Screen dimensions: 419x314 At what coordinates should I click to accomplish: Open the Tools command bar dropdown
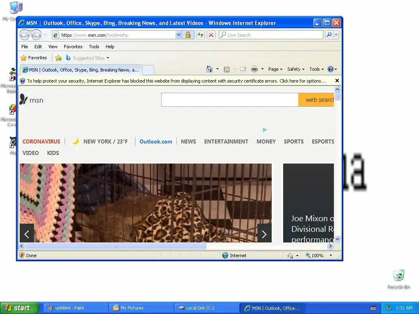pyautogui.click(x=316, y=69)
